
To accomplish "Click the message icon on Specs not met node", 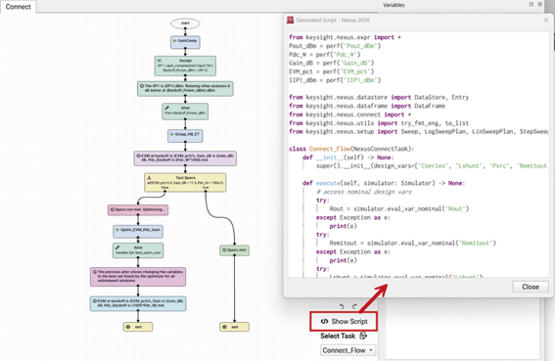I will click(113, 209).
